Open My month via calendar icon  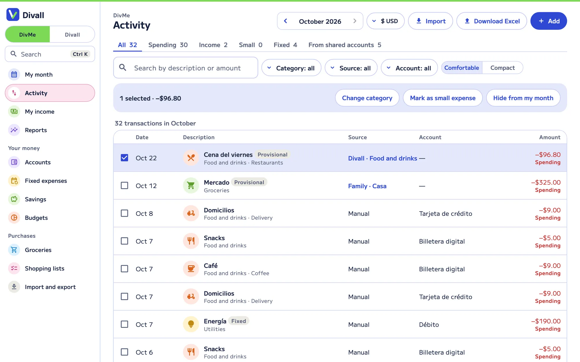coord(14,74)
